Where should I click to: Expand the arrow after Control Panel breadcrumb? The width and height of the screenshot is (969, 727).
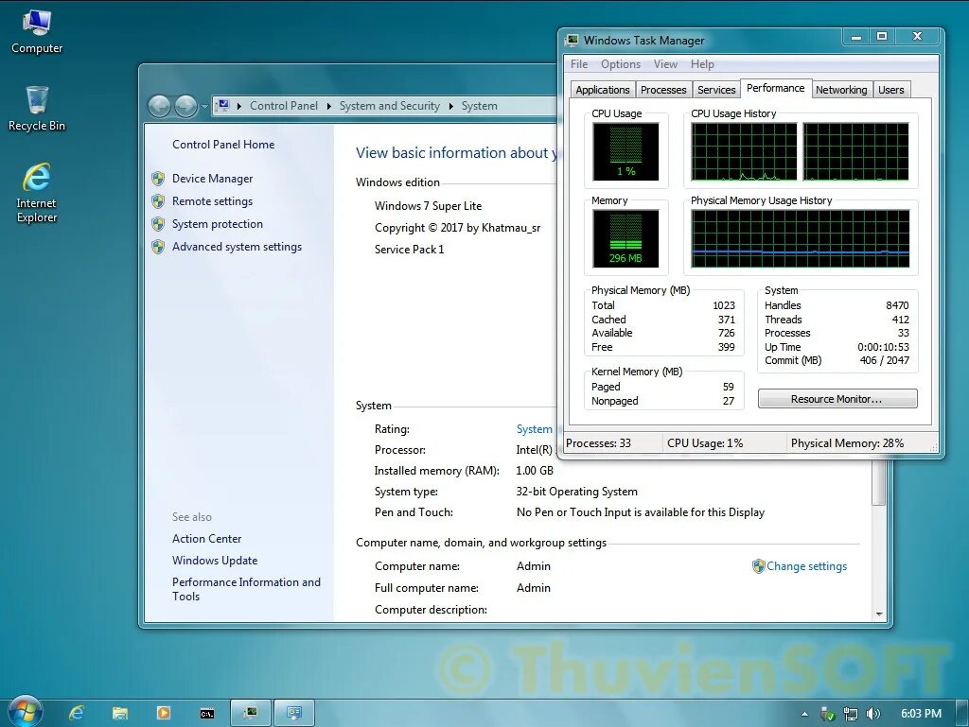pos(328,106)
